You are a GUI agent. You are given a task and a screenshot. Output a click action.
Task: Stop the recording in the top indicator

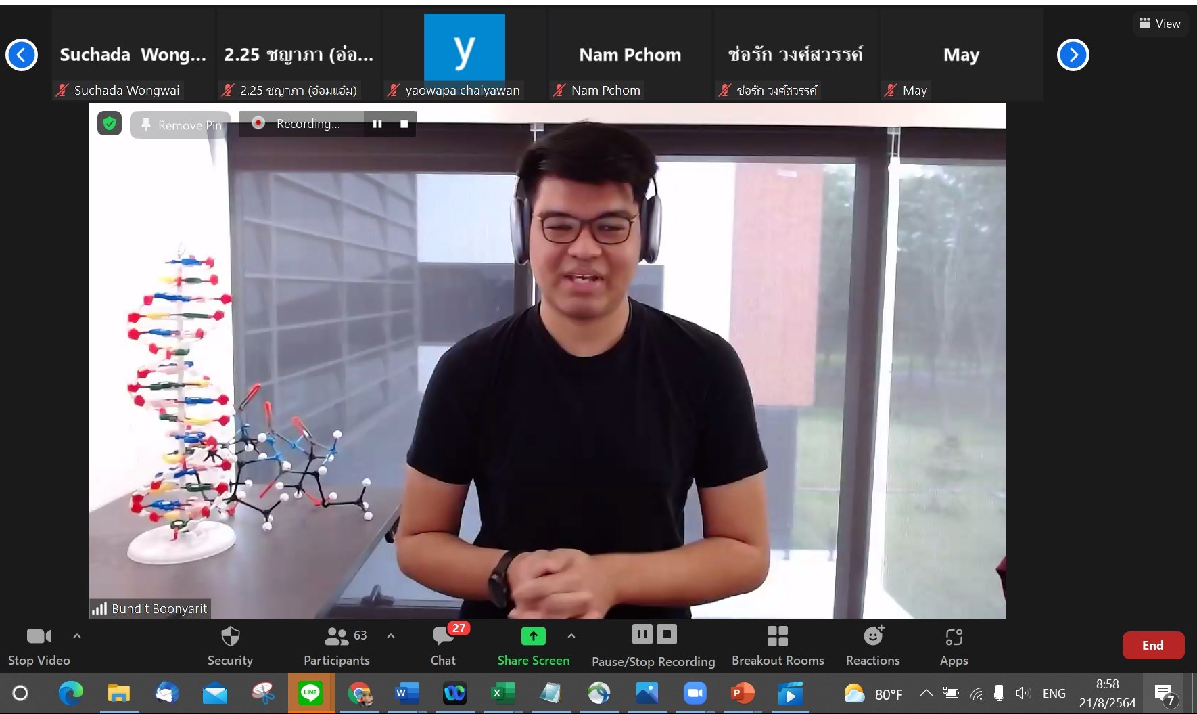point(404,124)
